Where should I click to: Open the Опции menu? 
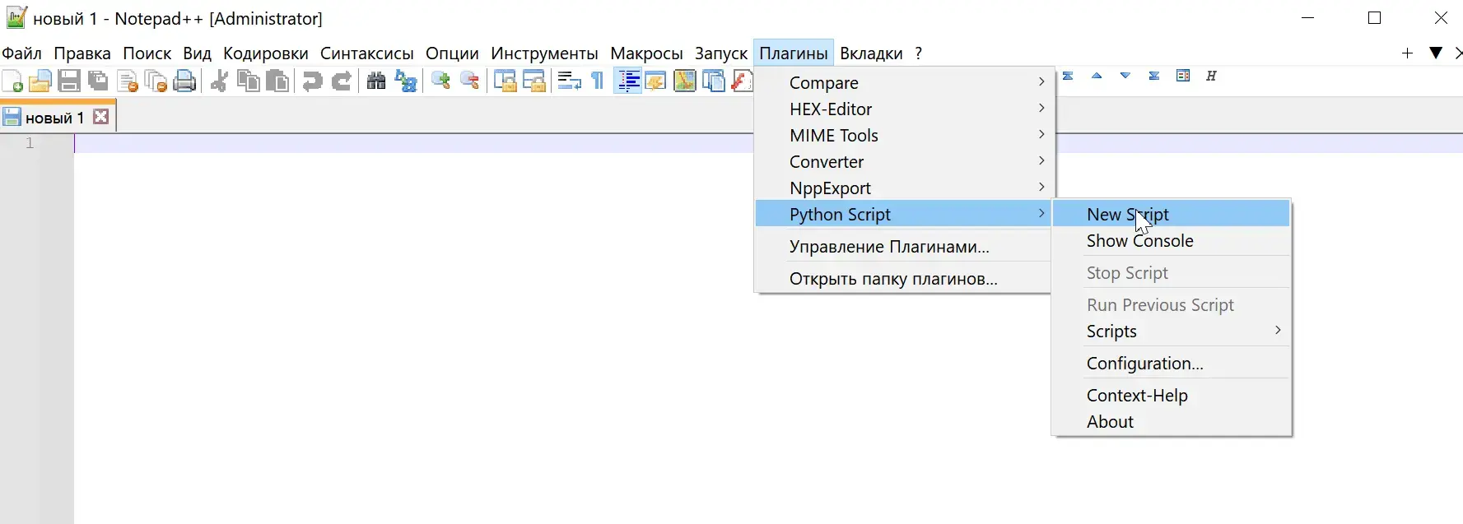coord(452,53)
